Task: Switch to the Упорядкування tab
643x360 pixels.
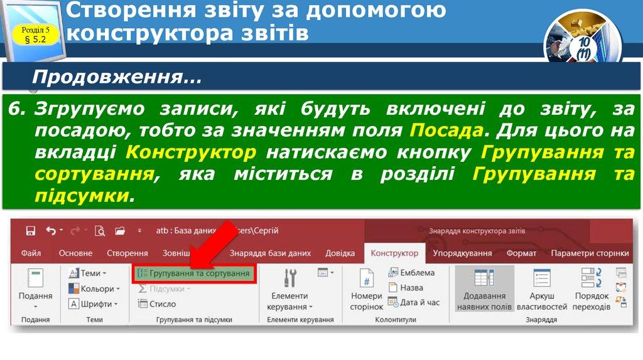Action: coord(463,253)
